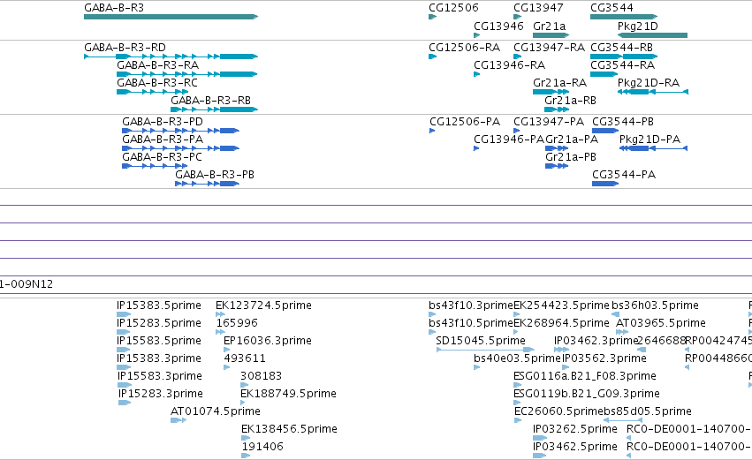Screen dimensions: 752x460
Task: Select the Pkg21D-PA protein feature
Action: coord(653,148)
